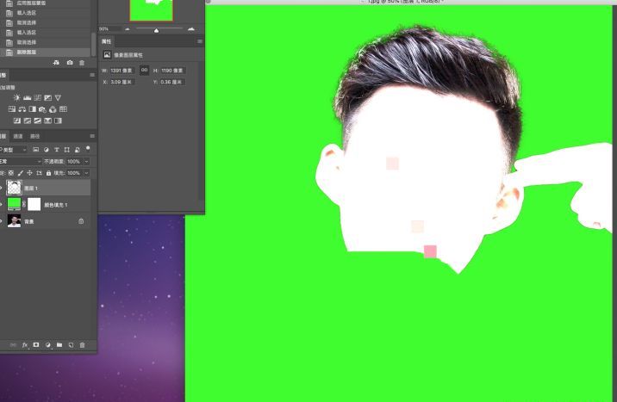Open the Properties panel flyout menu
The height and width of the screenshot is (402, 617).
[200, 41]
